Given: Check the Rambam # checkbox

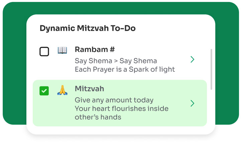Looking at the screenshot, I should (x=44, y=52).
